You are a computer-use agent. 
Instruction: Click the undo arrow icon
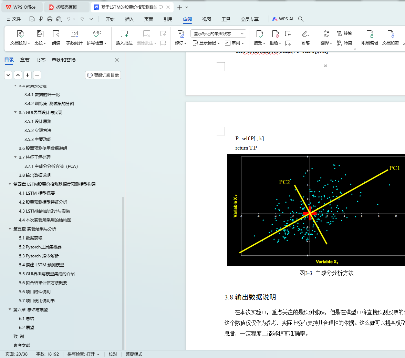point(68,19)
